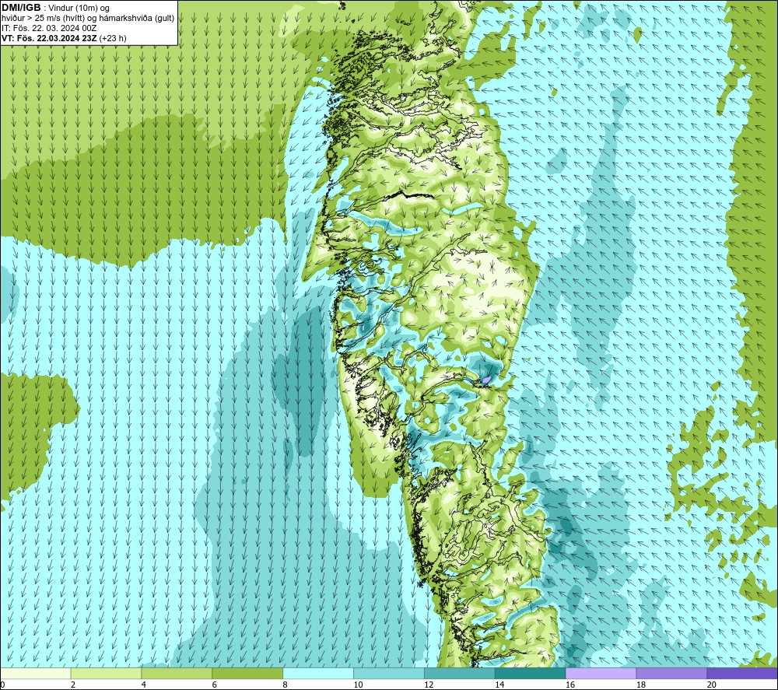Viewport: 778px width, 690px height.
Task: Click the "4" label on the wind scale
Action: [143, 685]
